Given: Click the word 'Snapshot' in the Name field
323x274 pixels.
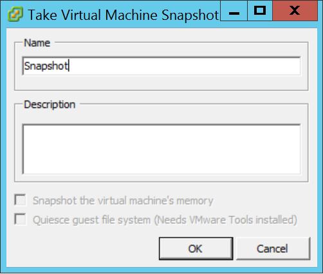Looking at the screenshot, I should tap(46, 66).
